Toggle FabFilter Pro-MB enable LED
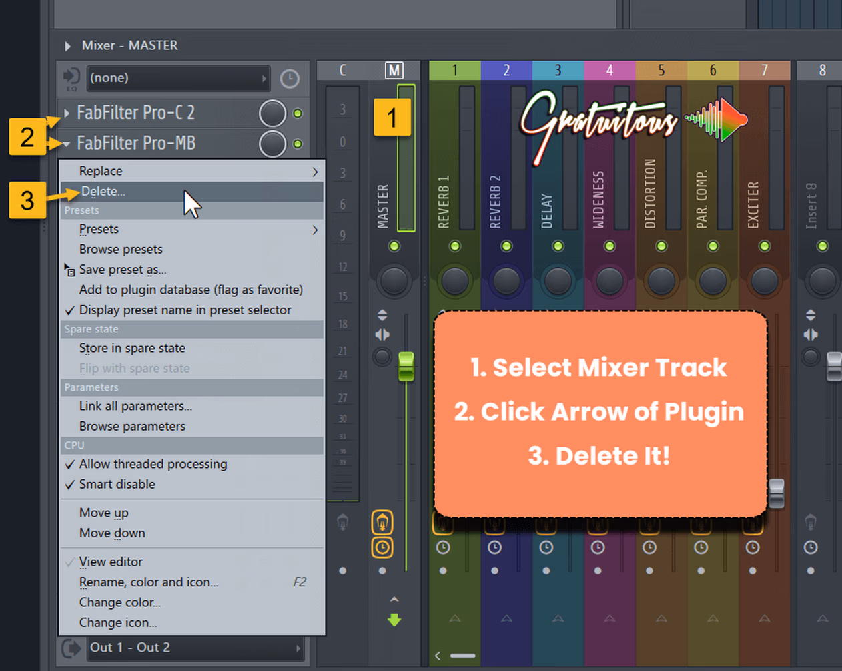 click(x=298, y=144)
